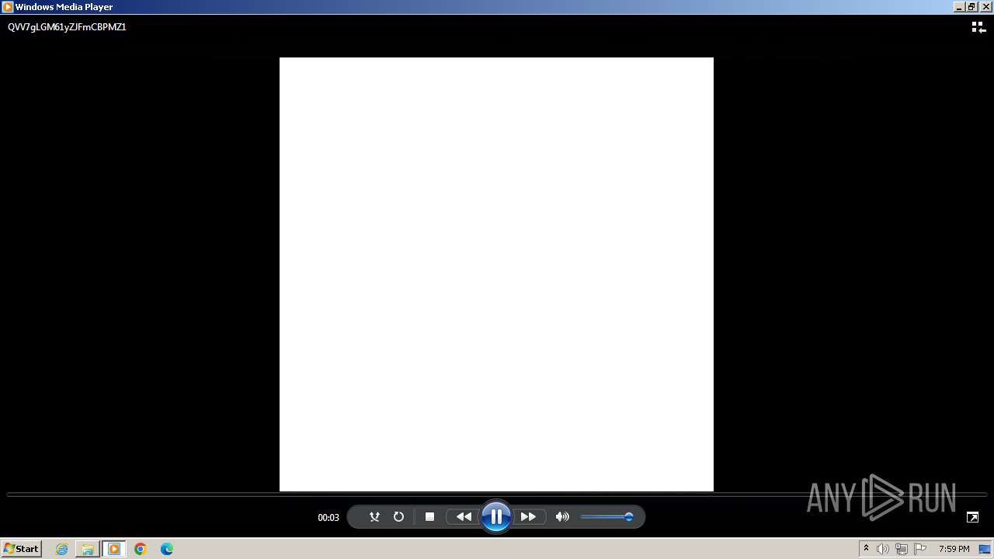Image resolution: width=994 pixels, height=559 pixels.
Task: Open Windows Explorer from the taskbar
Action: 88,549
